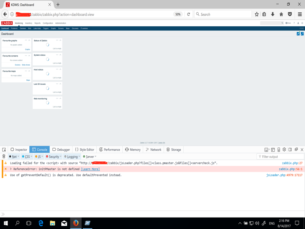Toggle the Security filter in console

tap(54, 156)
